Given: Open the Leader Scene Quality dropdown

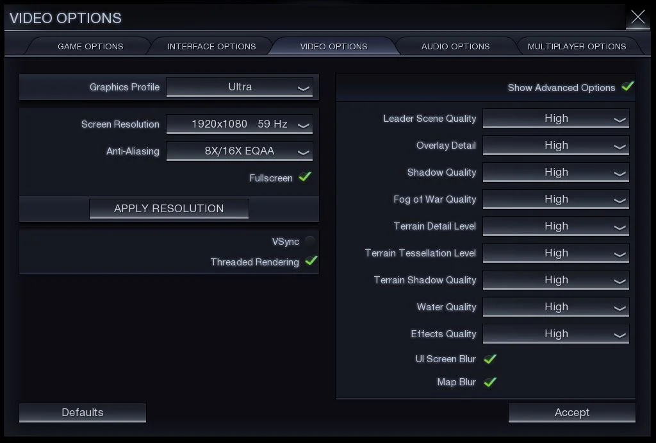Looking at the screenshot, I should tap(556, 119).
